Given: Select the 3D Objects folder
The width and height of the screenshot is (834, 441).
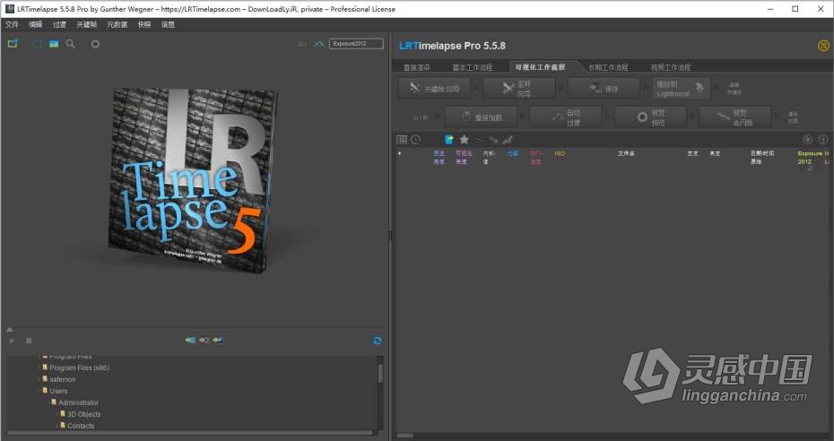Looking at the screenshot, I should click(84, 414).
